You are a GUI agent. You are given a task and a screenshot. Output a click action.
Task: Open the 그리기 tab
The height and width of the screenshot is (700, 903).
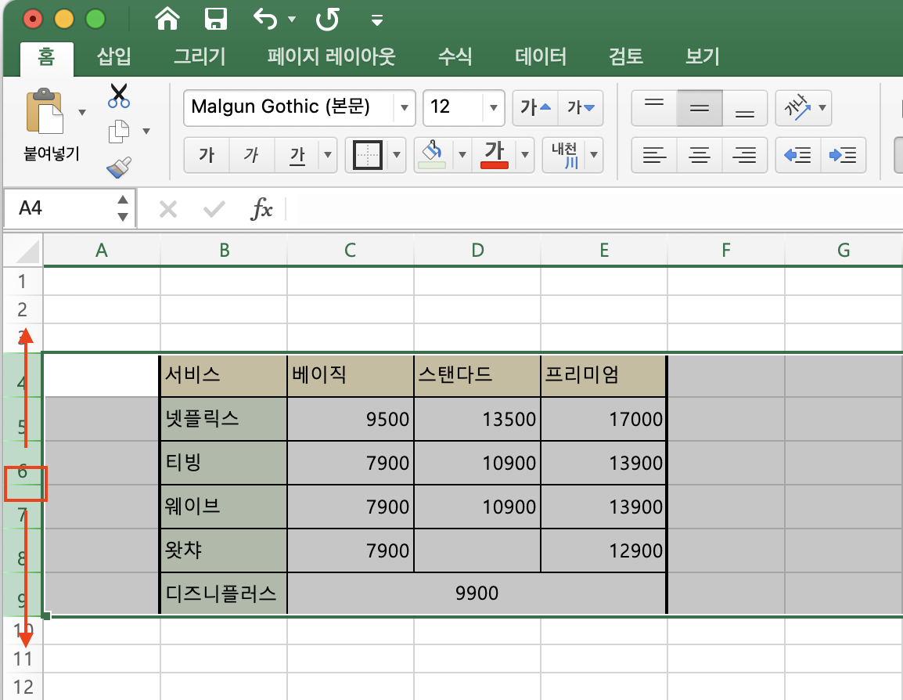pyautogui.click(x=200, y=56)
